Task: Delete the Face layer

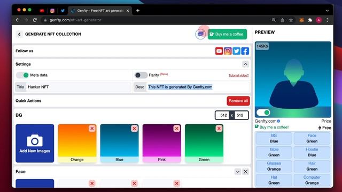Action: pyautogui.click(x=245, y=172)
